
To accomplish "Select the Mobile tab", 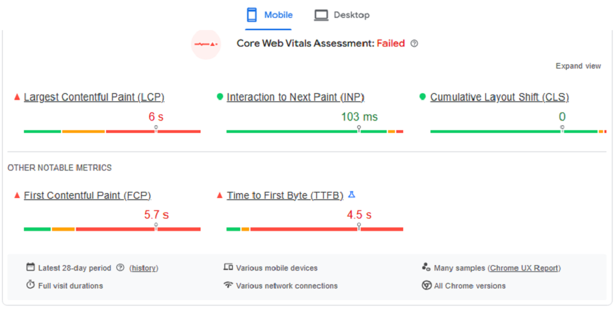I will pos(269,15).
